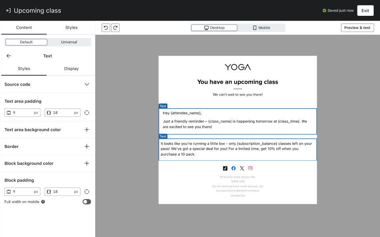380x237 pixels.
Task: Enable Full width on mobile switch
Action: [87, 202]
